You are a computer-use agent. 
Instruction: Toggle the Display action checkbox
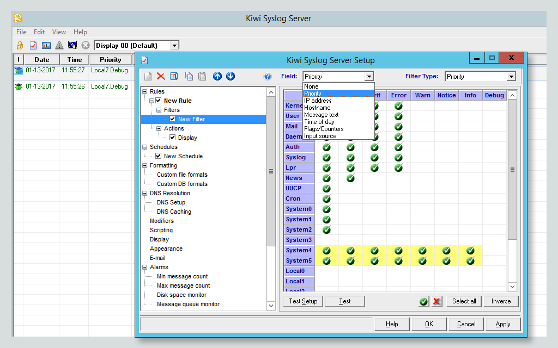pos(173,138)
